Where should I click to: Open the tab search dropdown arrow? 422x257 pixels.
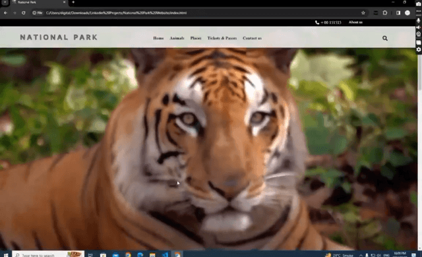pyautogui.click(x=5, y=2)
